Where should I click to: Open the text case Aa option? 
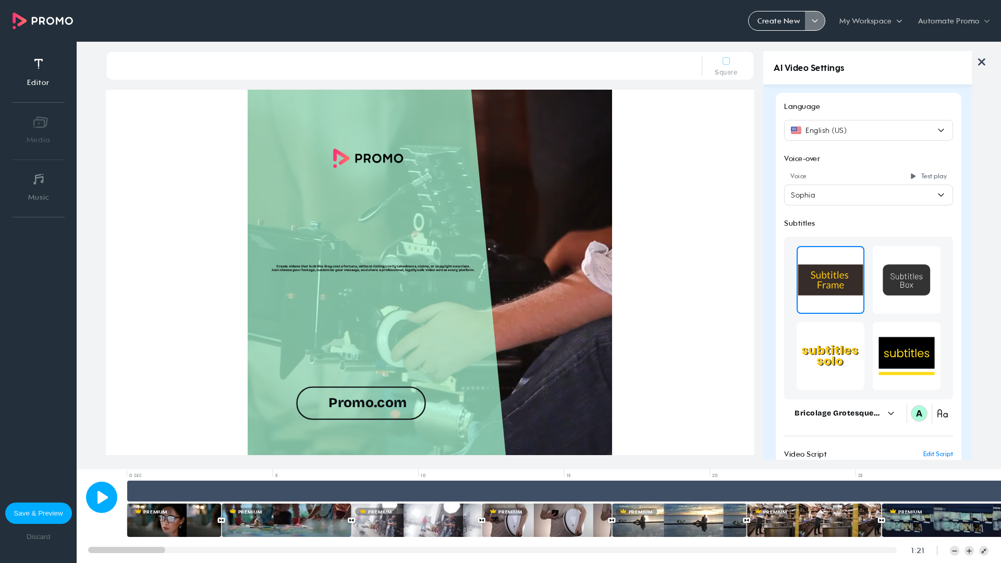943,413
